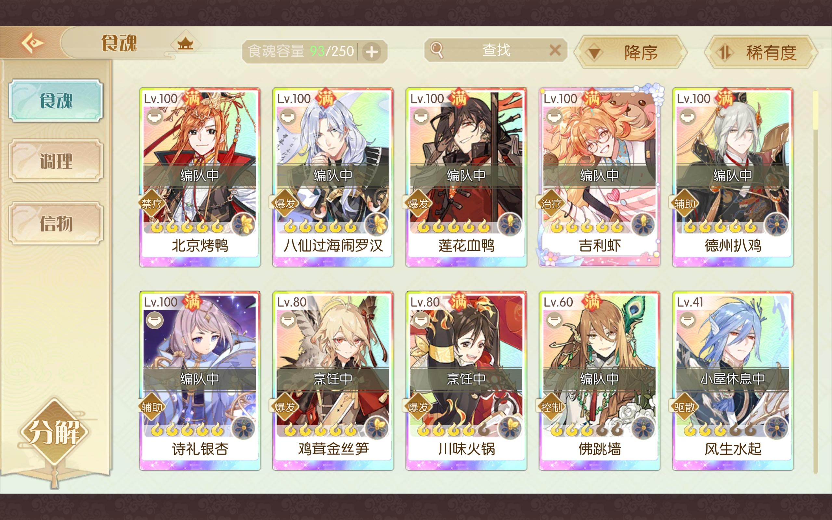The width and height of the screenshot is (832, 520).
Task: Toggle the bowl marker on 德州扒鸡 card
Action: (x=687, y=117)
